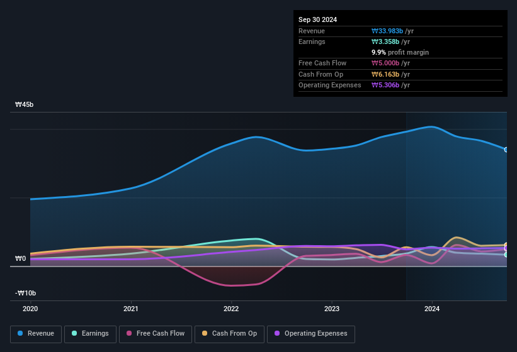Viewport: 517px width, 352px height.
Task: Select the ₩5.000b free cash flow value
Action: pos(385,63)
